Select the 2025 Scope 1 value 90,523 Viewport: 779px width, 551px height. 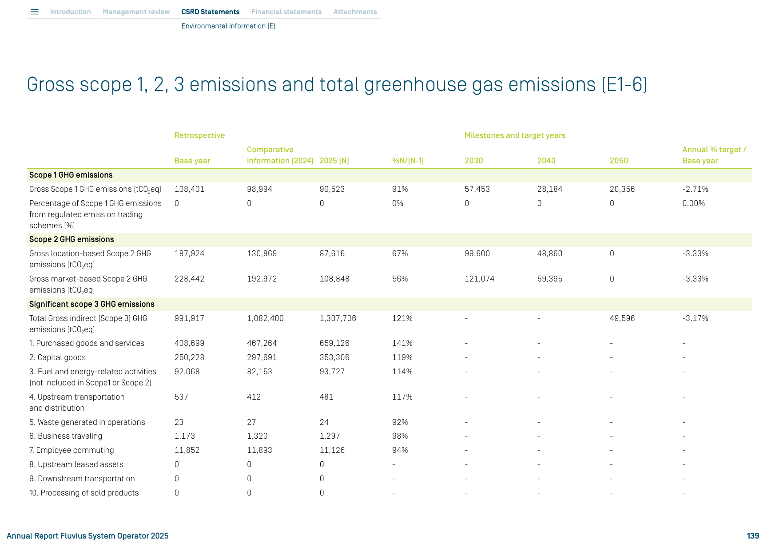332,189
